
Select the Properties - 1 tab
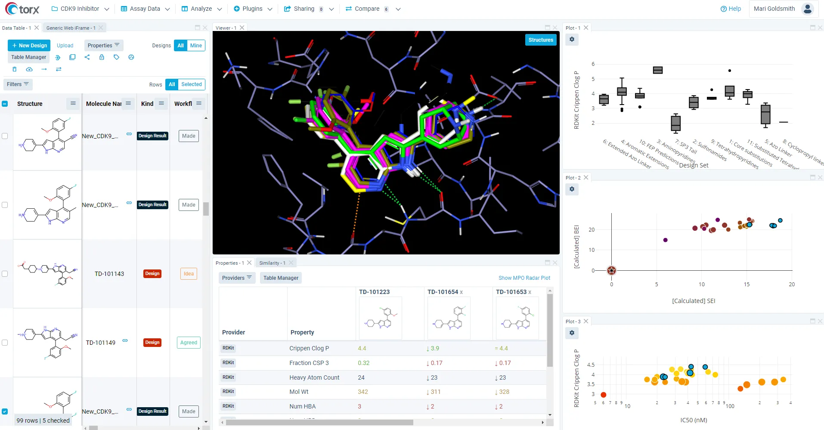(x=229, y=263)
